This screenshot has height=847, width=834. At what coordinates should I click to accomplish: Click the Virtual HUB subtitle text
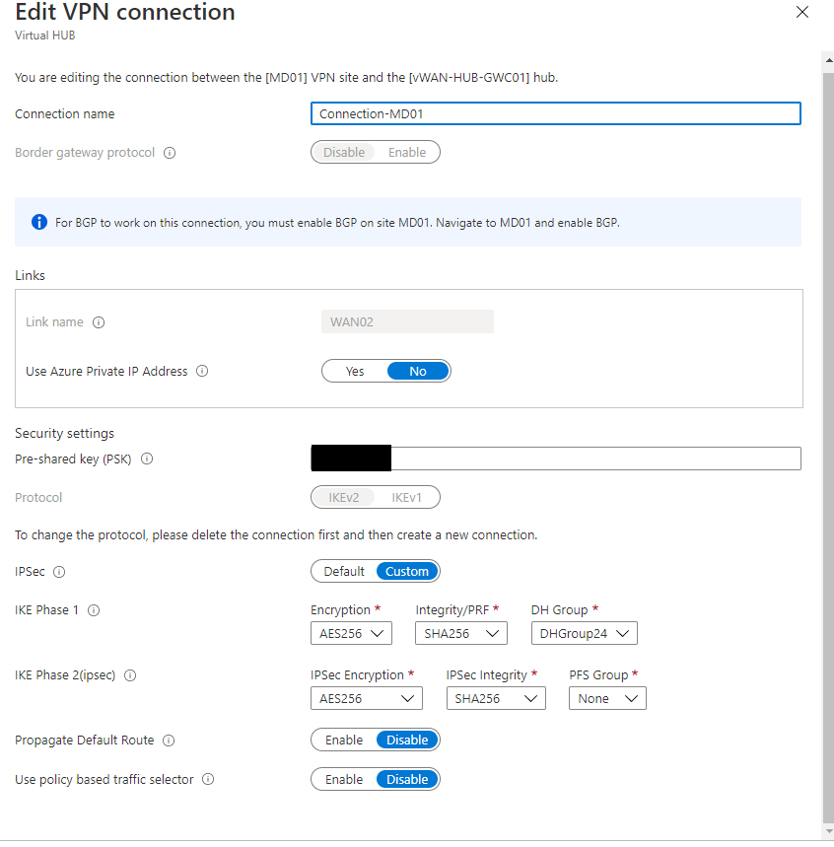(x=44, y=35)
